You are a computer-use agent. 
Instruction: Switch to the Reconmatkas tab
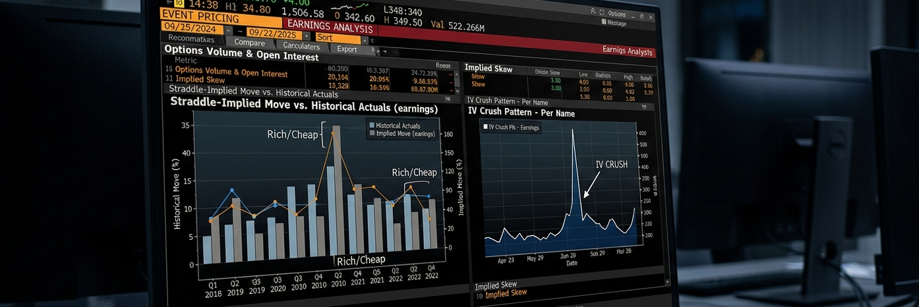191,40
